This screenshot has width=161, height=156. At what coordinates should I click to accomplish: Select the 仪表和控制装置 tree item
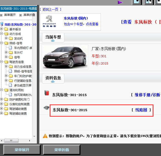(19, 104)
